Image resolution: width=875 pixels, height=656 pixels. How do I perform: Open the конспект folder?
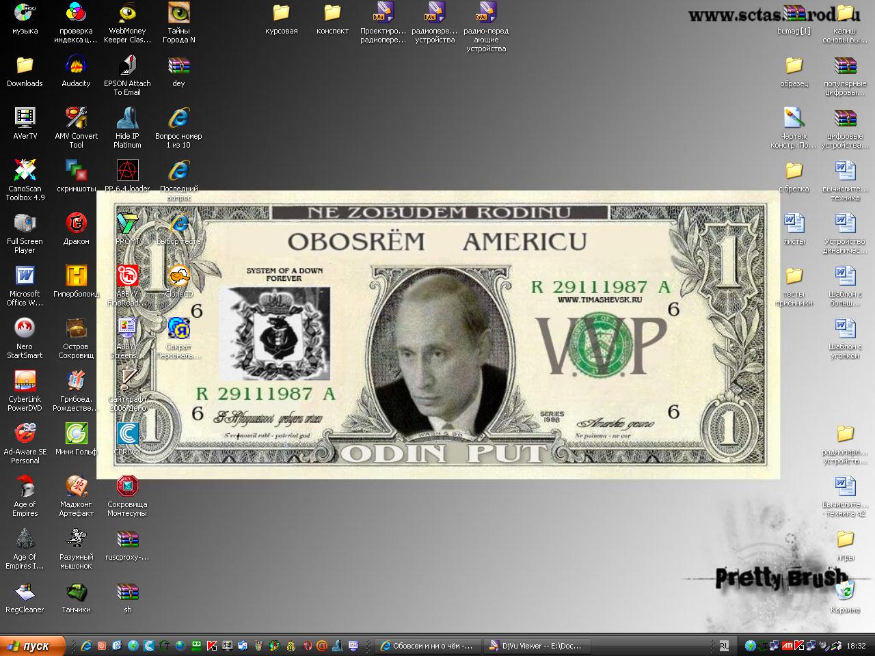click(332, 19)
